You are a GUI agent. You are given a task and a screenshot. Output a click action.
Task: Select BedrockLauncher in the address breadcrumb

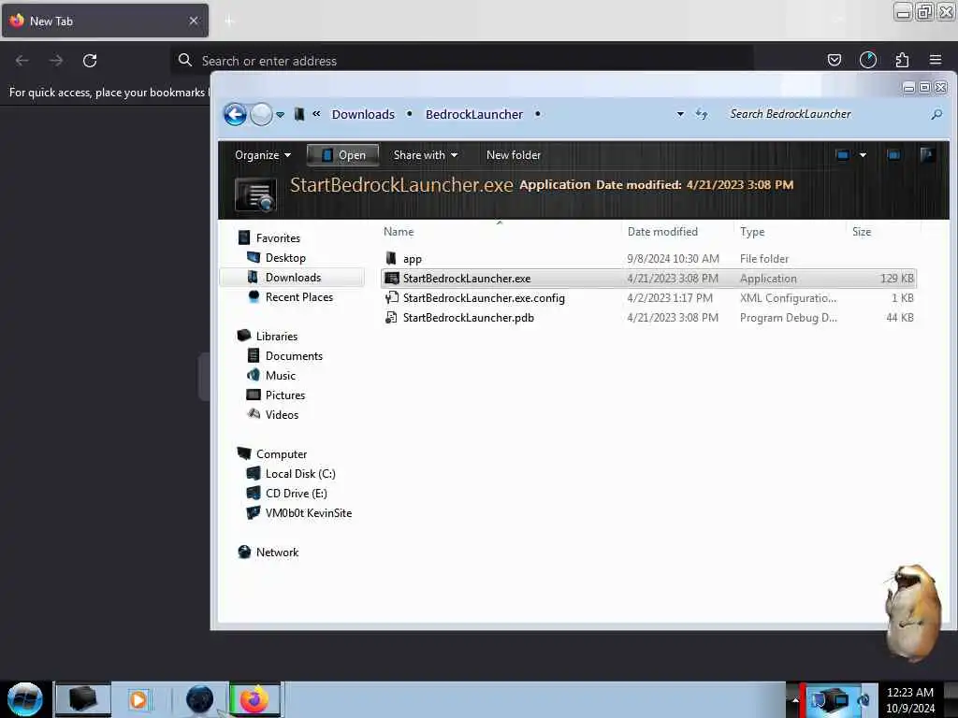474,114
